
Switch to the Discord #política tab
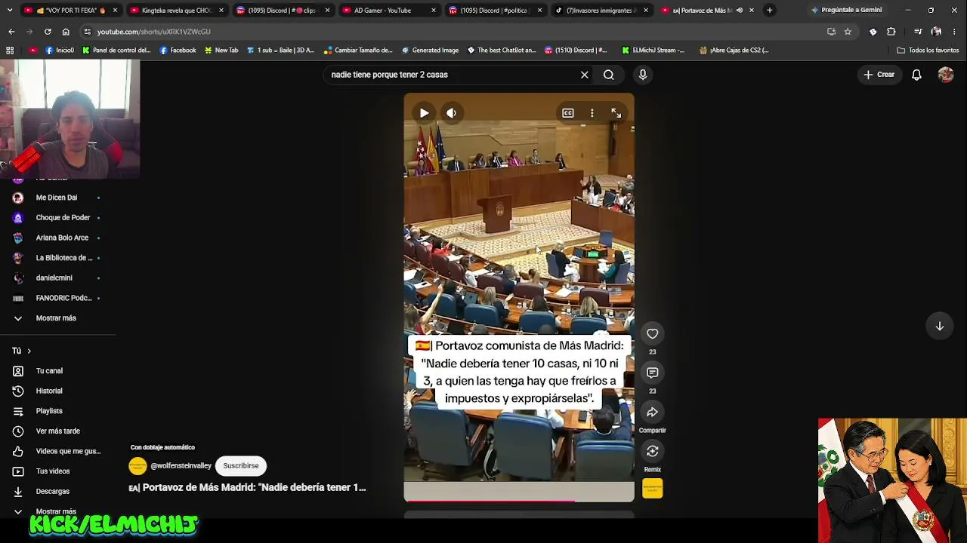[x=495, y=11]
